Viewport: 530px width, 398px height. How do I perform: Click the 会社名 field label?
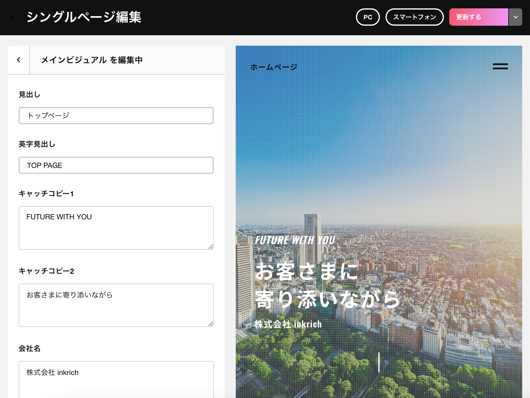point(29,348)
